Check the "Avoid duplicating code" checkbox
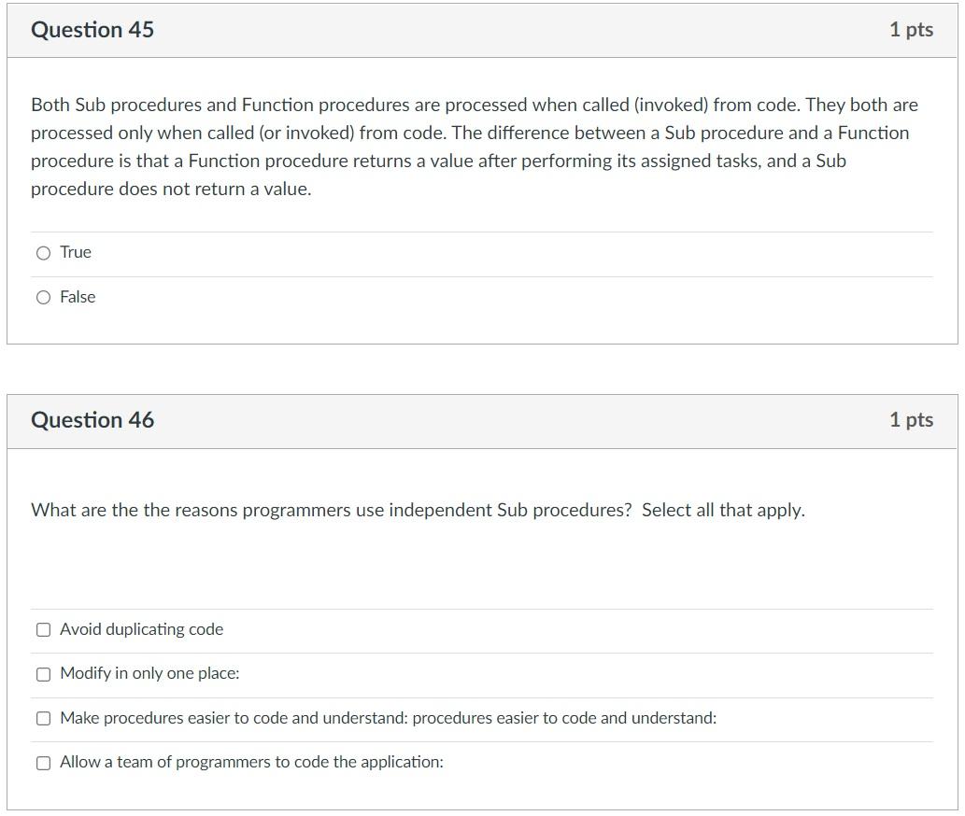965x816 pixels. pos(42,629)
